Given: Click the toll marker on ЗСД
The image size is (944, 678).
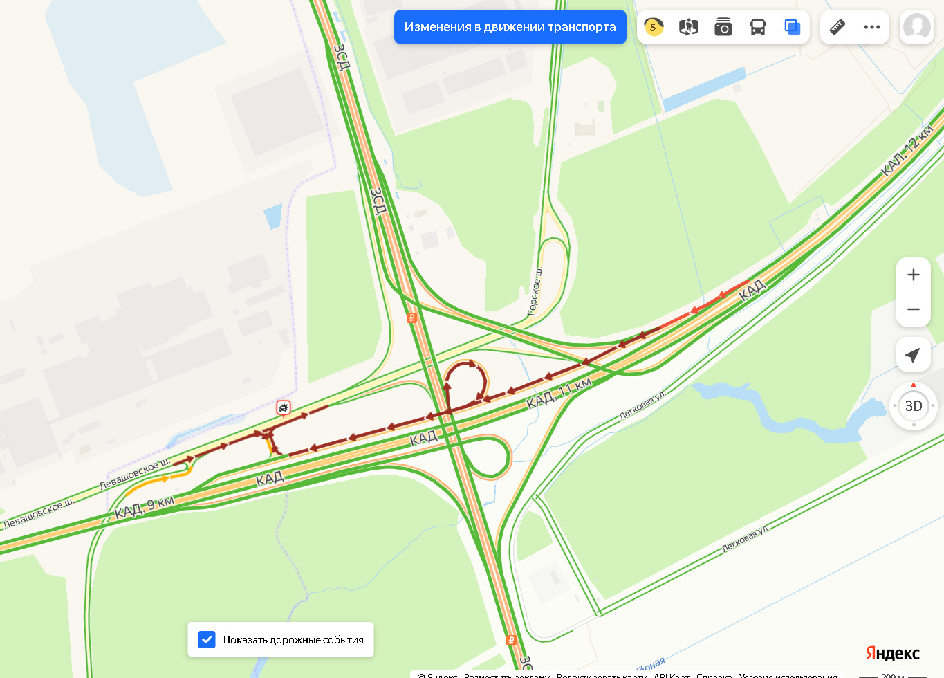Looking at the screenshot, I should pyautogui.click(x=411, y=318).
